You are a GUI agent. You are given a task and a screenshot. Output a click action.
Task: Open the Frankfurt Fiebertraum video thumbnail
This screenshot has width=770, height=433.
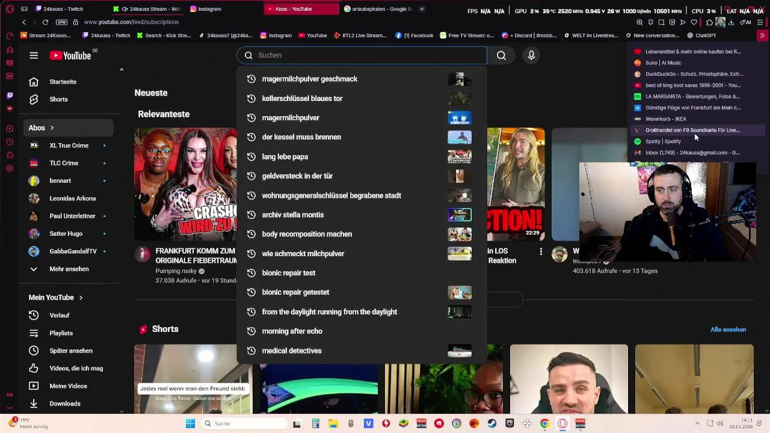click(x=185, y=184)
